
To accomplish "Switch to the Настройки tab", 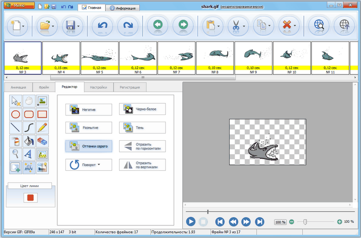I will point(98,87).
